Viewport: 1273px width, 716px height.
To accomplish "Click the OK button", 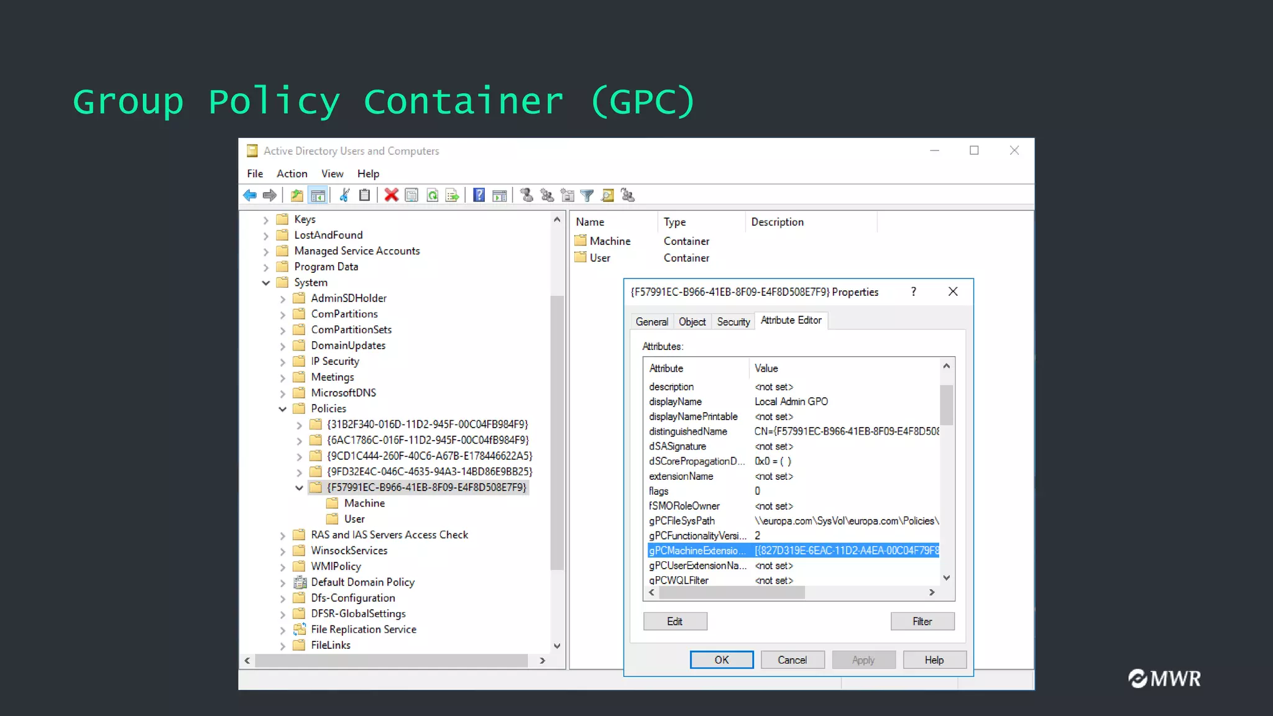I will [x=722, y=660].
